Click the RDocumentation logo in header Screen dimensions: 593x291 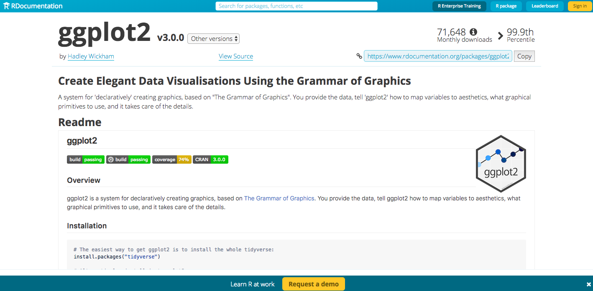tap(32, 6)
